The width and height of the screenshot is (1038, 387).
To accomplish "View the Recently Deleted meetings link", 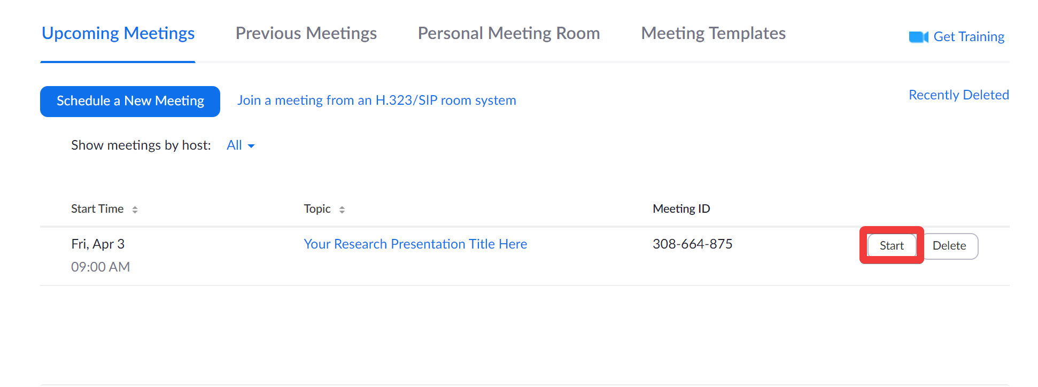I will [x=959, y=95].
